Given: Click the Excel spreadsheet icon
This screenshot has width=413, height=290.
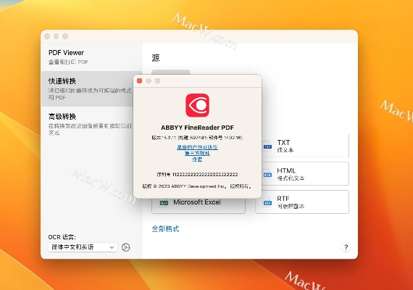Looking at the screenshot, I should (164, 203).
